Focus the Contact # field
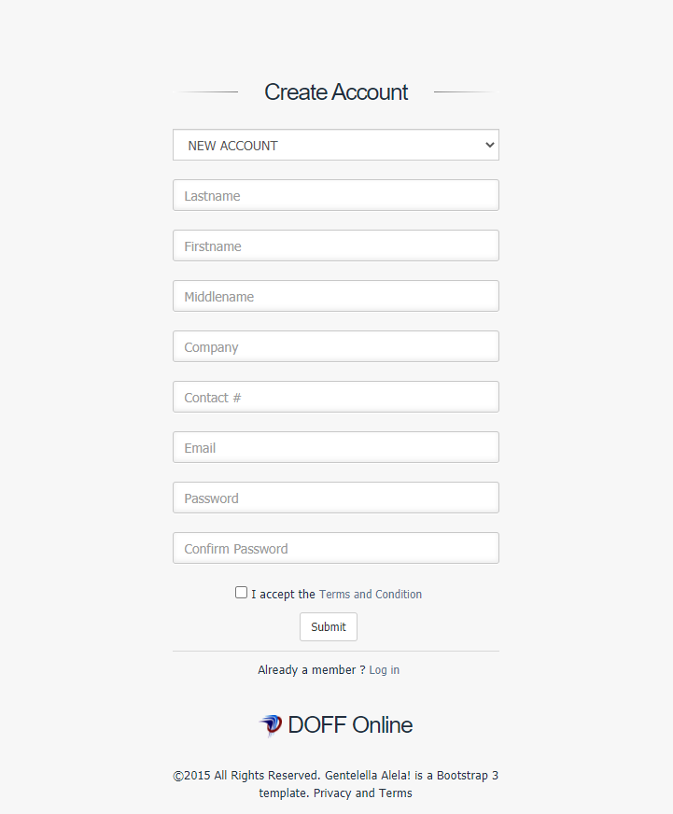 tap(335, 398)
